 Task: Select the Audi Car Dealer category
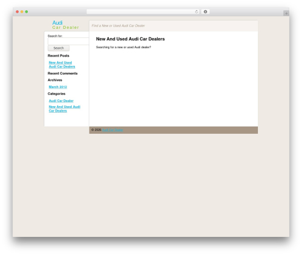pos(61,101)
